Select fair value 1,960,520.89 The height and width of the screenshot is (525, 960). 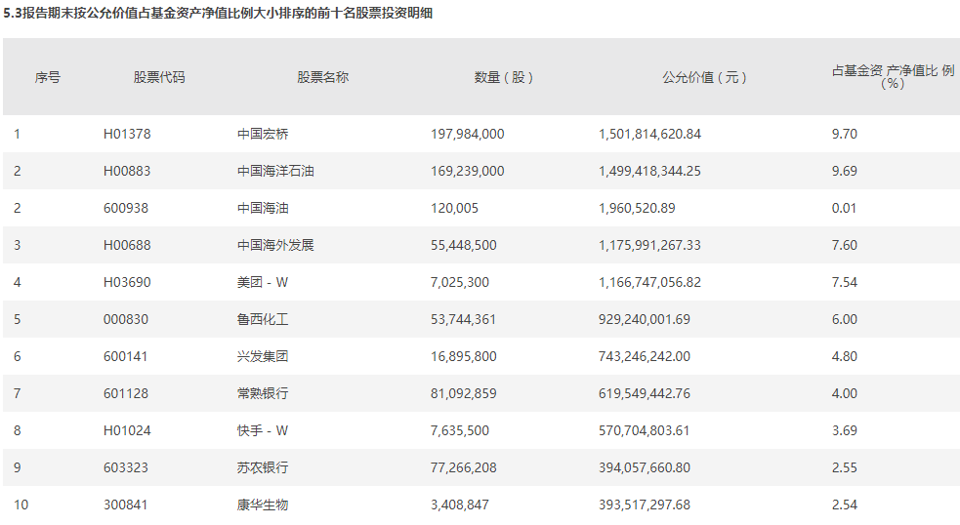(x=637, y=208)
